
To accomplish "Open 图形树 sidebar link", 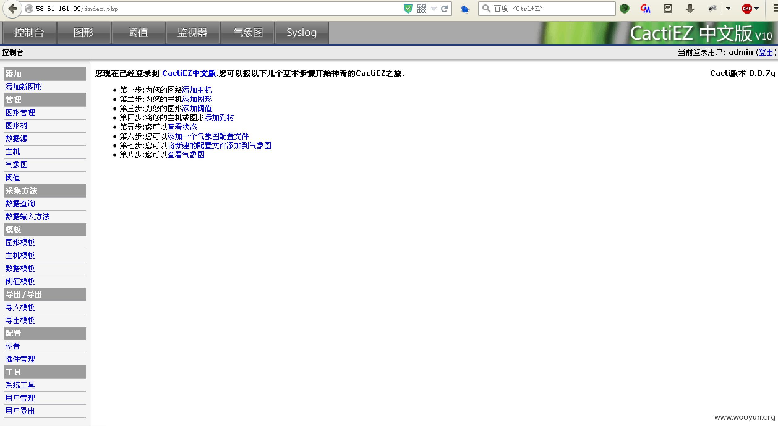I will pos(16,126).
